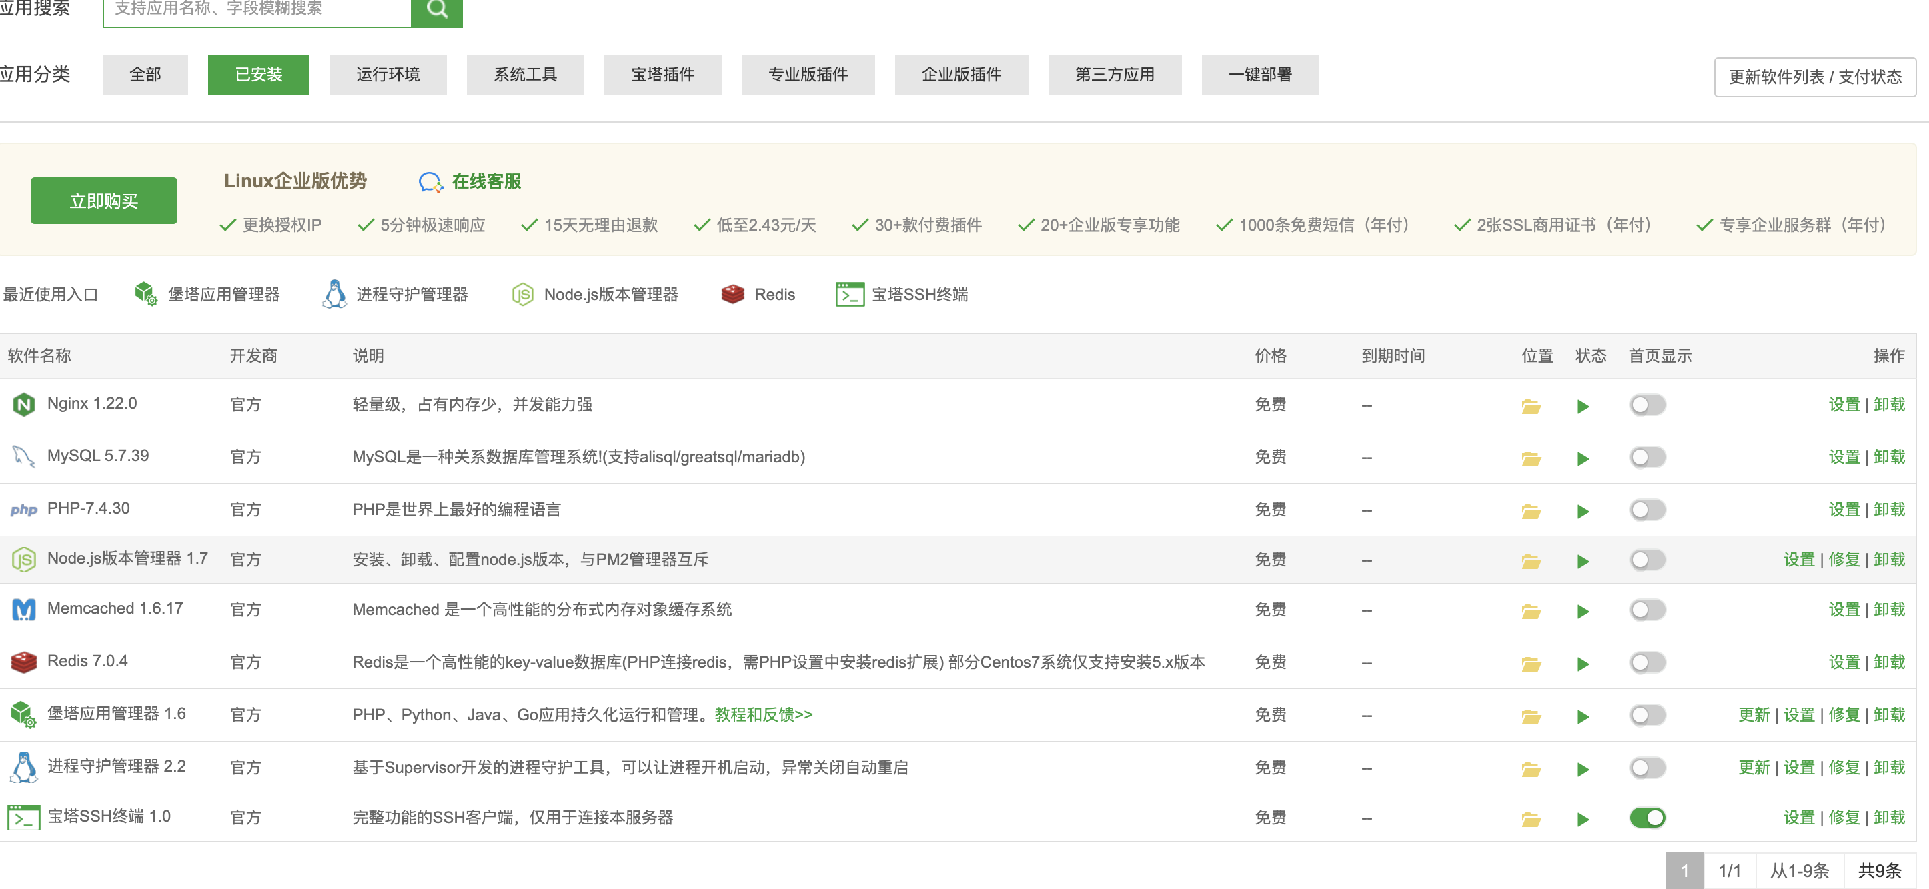
Task: Open folder location for 堡塔应用管理器 1.6
Action: [x=1531, y=716]
